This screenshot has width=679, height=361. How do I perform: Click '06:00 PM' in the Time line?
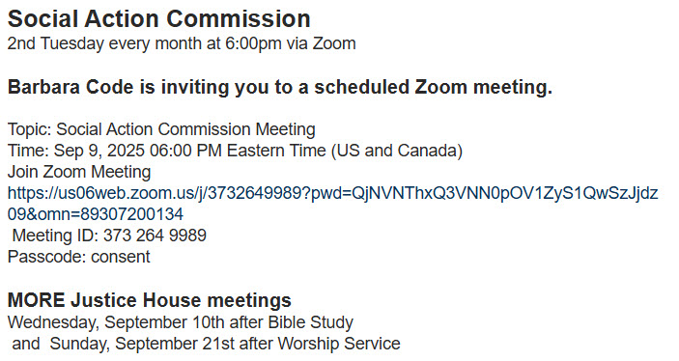coord(185,151)
